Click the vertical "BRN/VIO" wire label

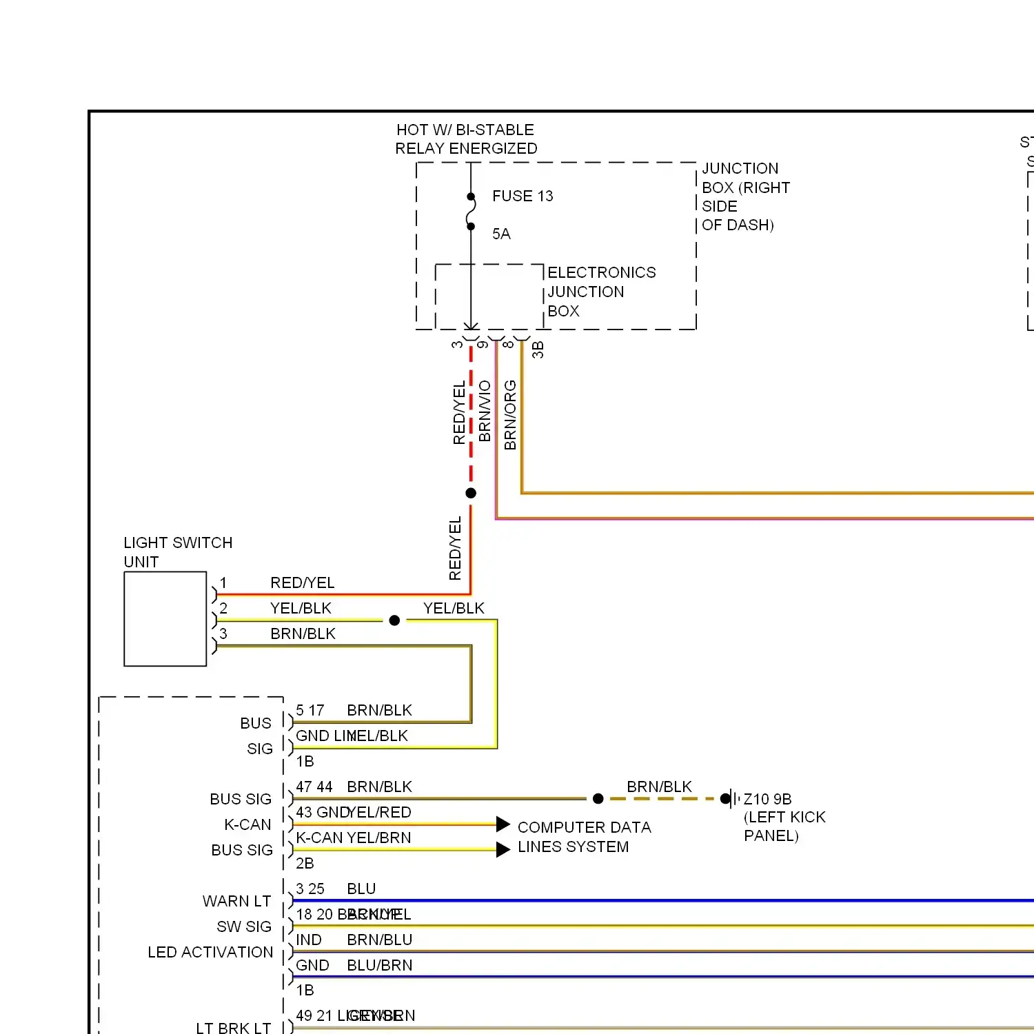(485, 411)
